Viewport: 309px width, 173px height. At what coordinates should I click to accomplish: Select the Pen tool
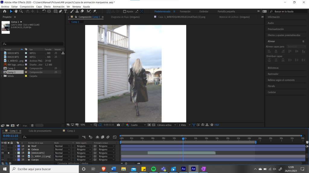[x=61, y=11]
